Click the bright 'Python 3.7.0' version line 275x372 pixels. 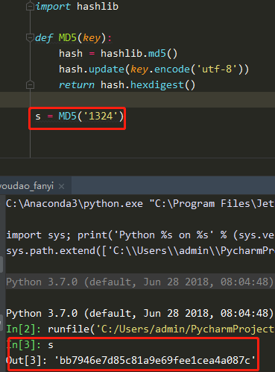pyautogui.click(x=140, y=314)
